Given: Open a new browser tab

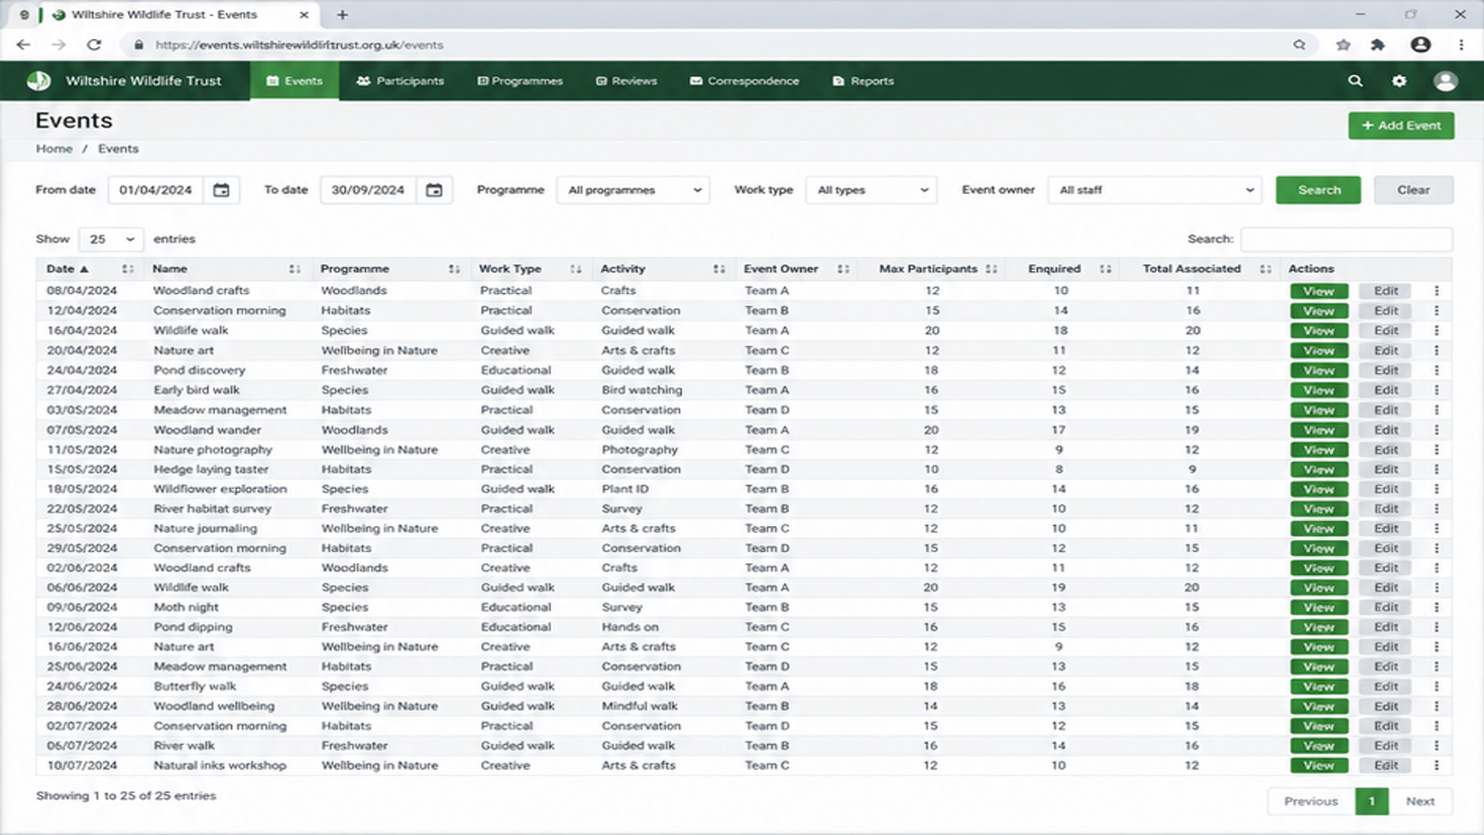Looking at the screenshot, I should click(342, 15).
